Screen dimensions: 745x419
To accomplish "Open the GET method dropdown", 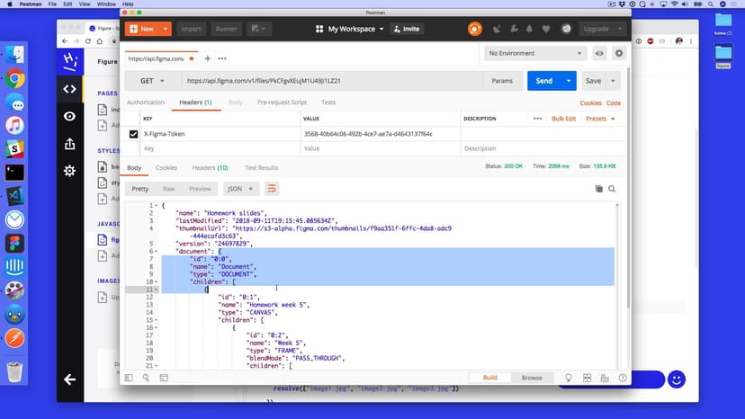I will click(x=153, y=81).
